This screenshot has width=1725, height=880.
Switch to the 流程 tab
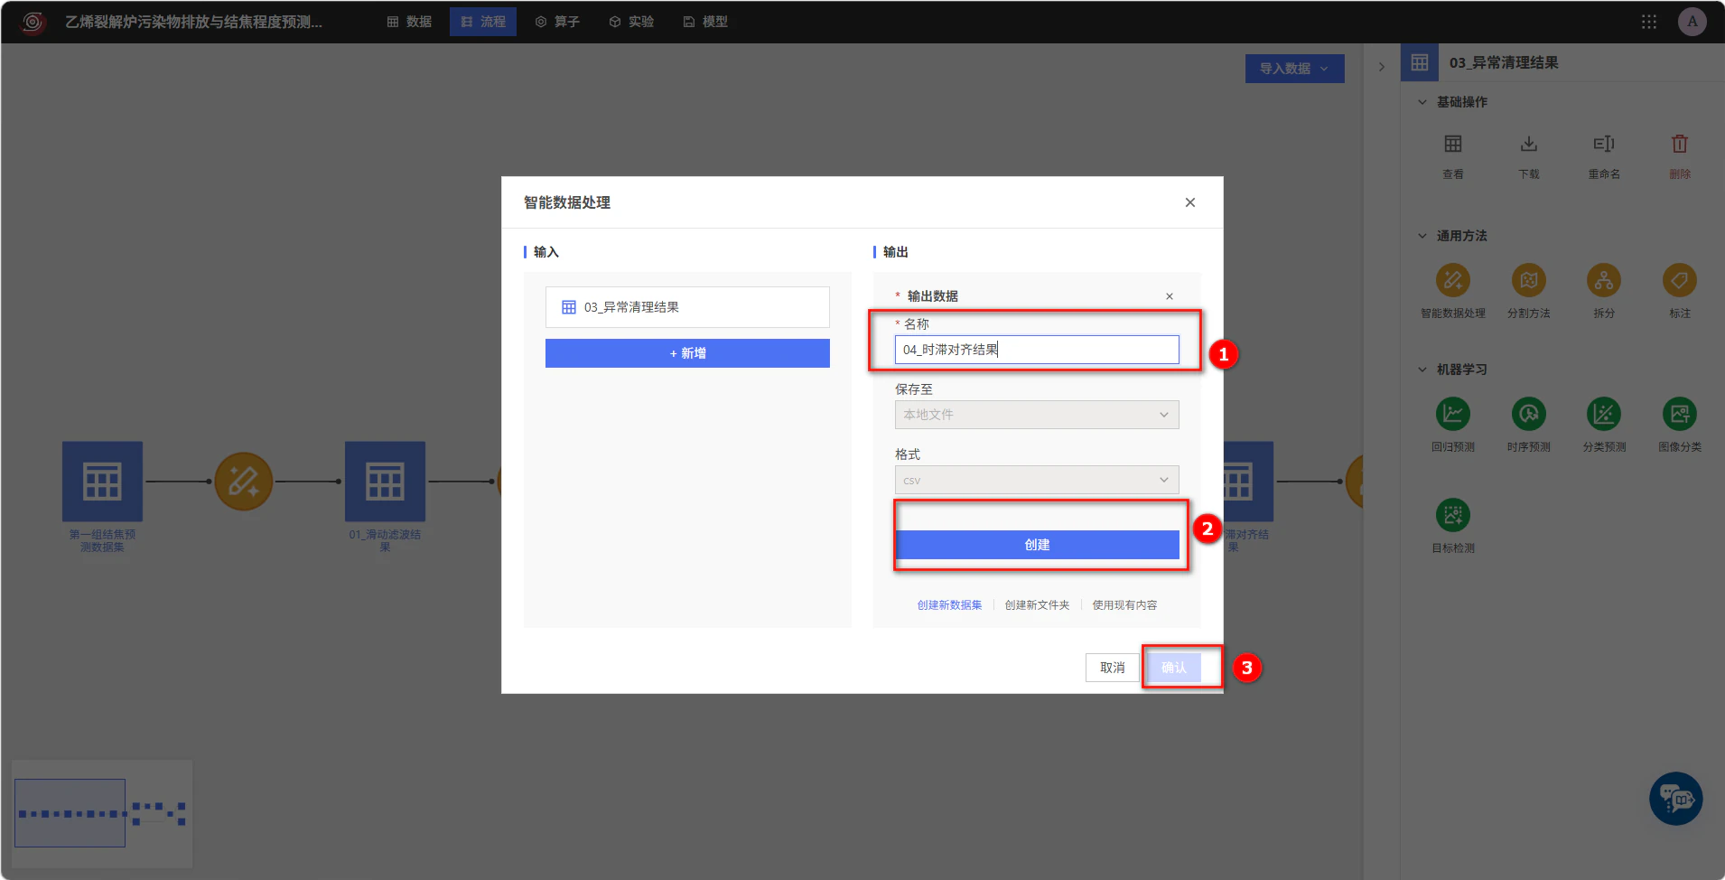(x=483, y=22)
